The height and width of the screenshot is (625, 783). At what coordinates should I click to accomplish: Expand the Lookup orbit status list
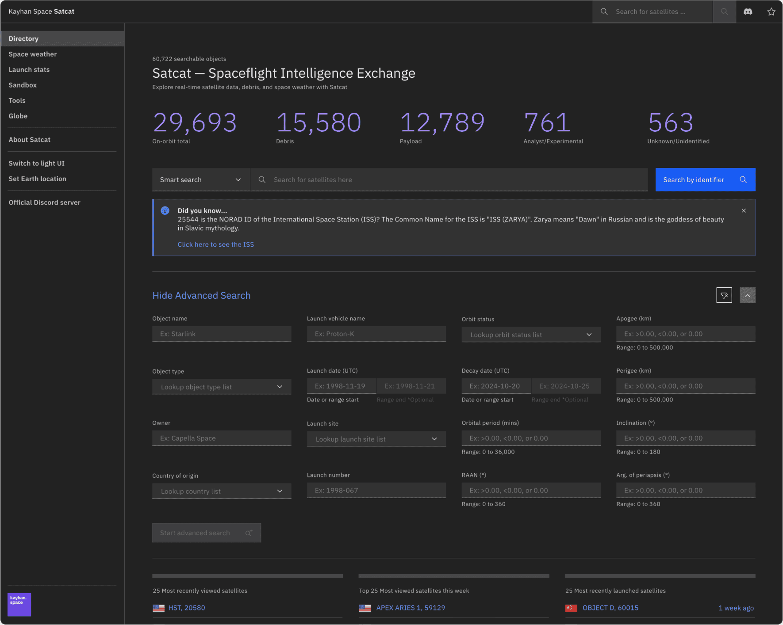coord(531,335)
